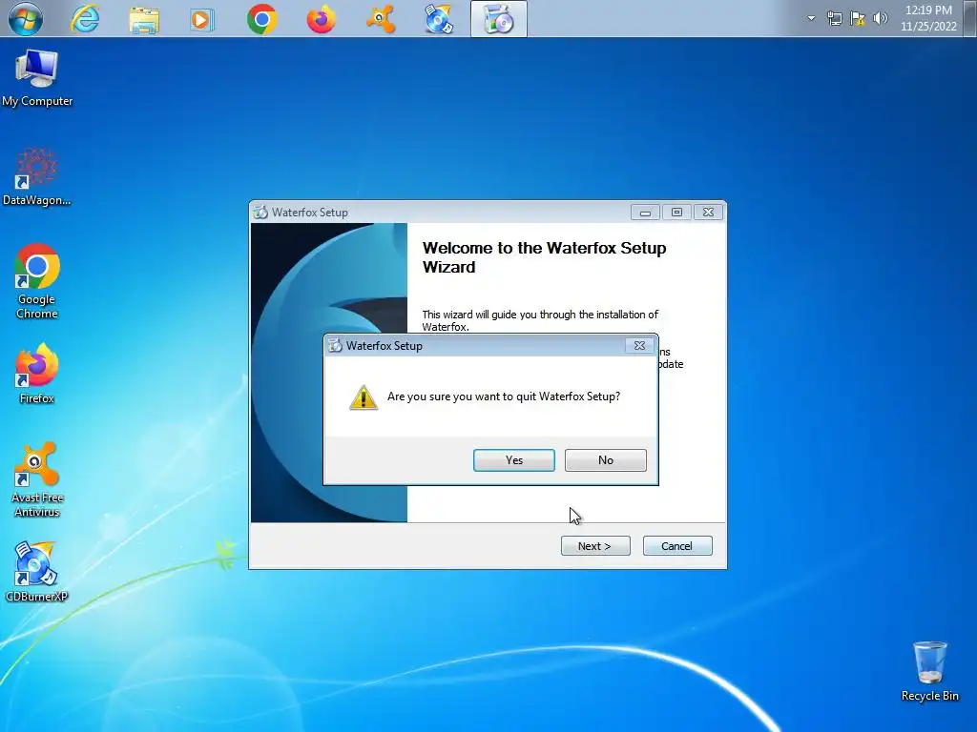
Task: Select the Avast Free Antivirus desktop shortcut
Action: [x=37, y=479]
